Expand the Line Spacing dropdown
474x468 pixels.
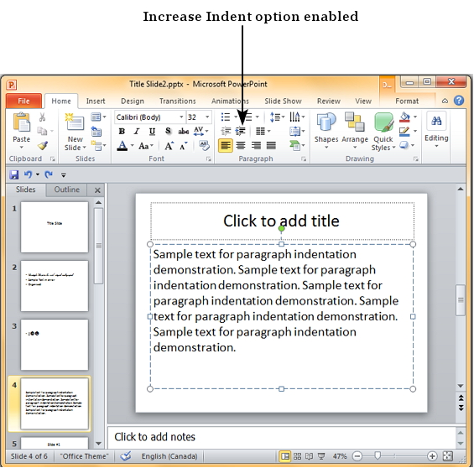[284, 117]
